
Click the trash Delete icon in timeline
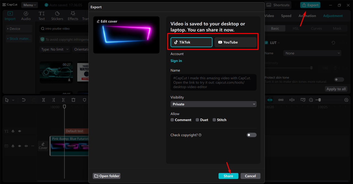73,100
